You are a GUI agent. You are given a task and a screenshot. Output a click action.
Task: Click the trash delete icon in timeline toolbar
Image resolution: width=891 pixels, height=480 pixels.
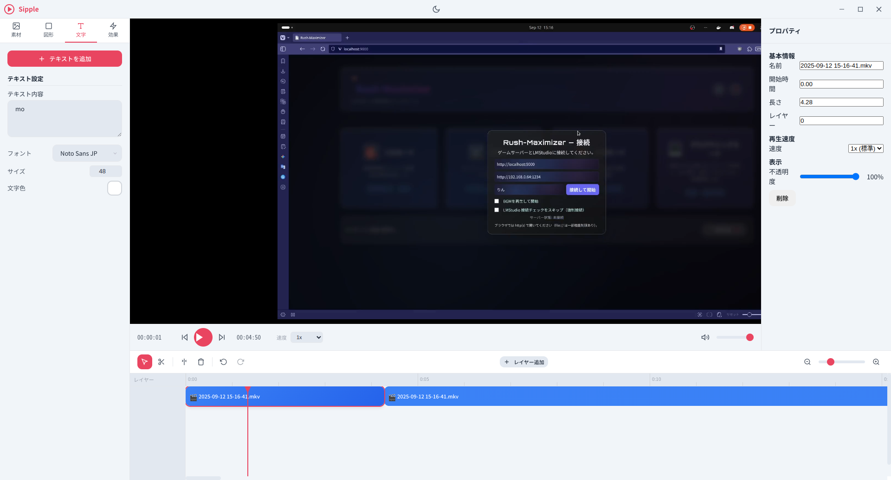[201, 362]
